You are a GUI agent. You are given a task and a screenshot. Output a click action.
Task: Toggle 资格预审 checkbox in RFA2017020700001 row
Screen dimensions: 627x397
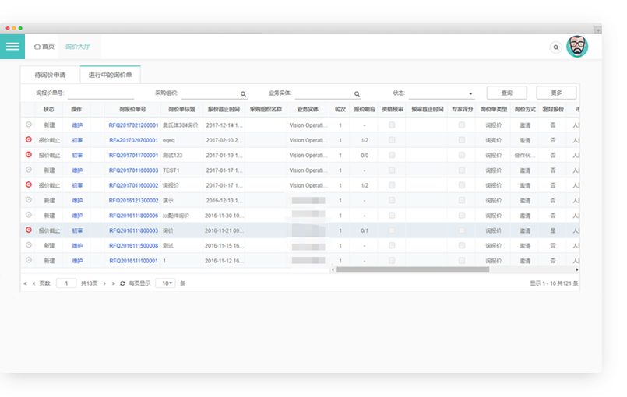[x=392, y=140]
